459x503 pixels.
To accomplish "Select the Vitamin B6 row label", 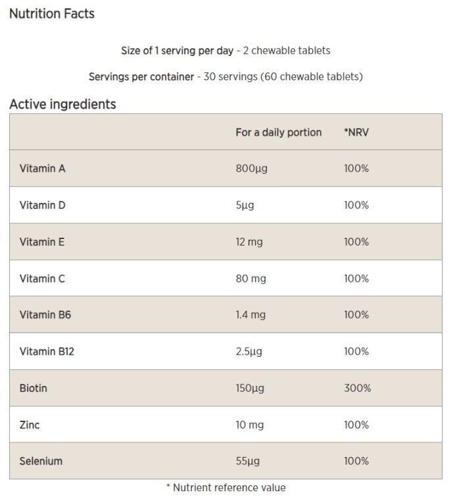I will point(45,315).
